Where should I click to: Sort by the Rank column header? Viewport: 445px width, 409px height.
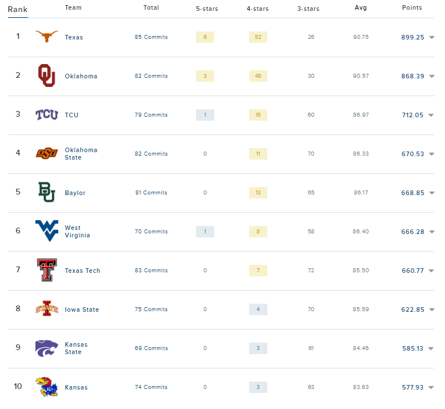point(18,9)
